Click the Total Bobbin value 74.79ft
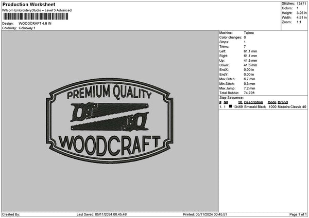The width and height of the screenshot is (309, 218). [249, 93]
